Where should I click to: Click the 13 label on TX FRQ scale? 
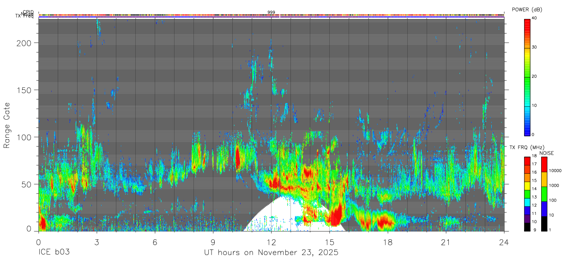534,197
